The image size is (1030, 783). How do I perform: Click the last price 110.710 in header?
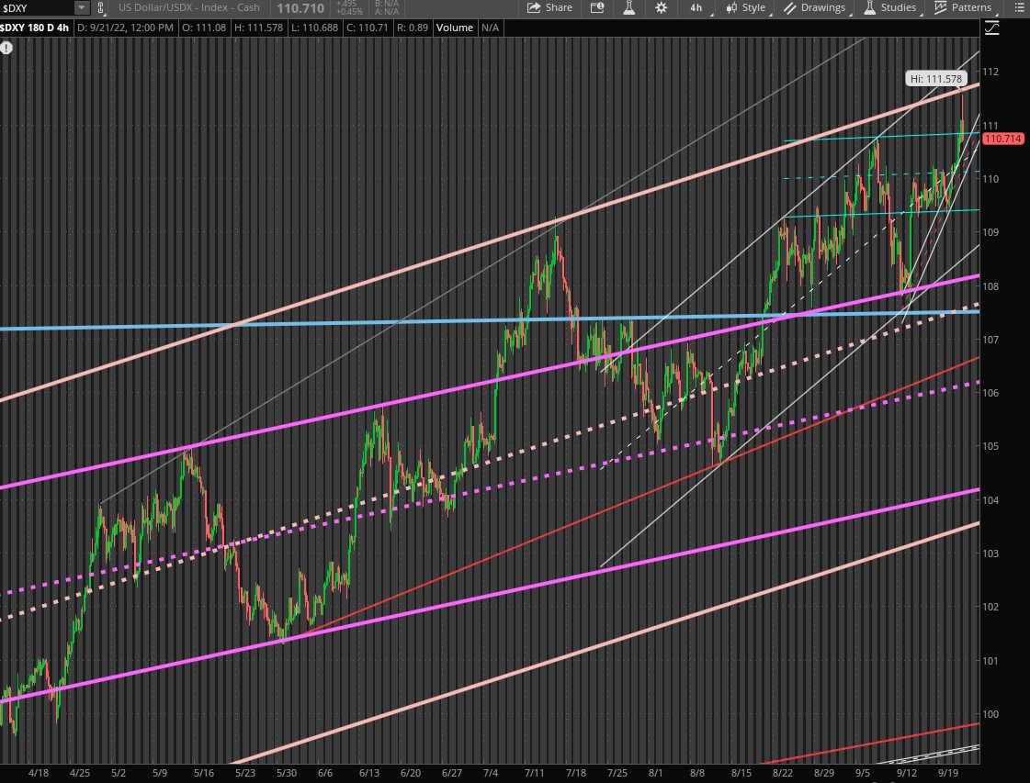coord(300,8)
